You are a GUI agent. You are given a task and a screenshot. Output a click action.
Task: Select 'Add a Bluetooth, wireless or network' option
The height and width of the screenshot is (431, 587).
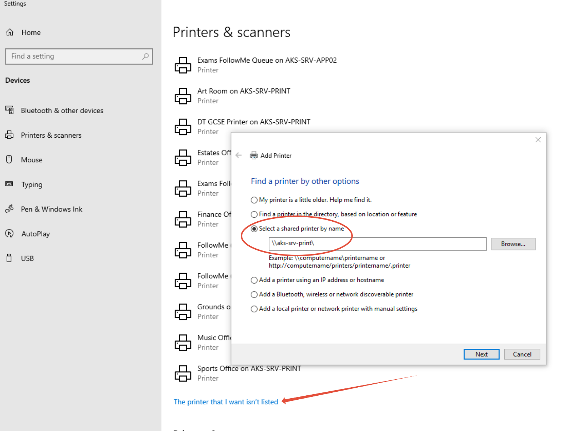(254, 294)
